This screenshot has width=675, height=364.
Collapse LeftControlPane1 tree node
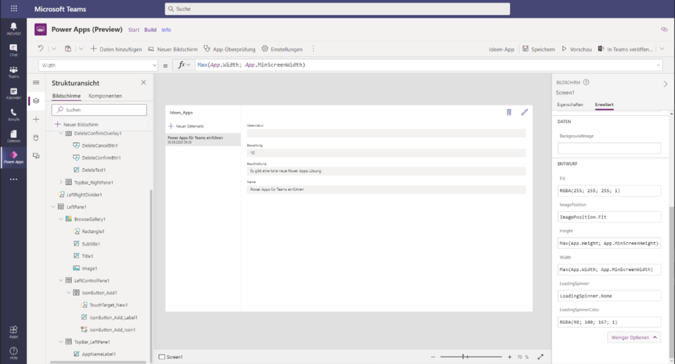(x=61, y=280)
